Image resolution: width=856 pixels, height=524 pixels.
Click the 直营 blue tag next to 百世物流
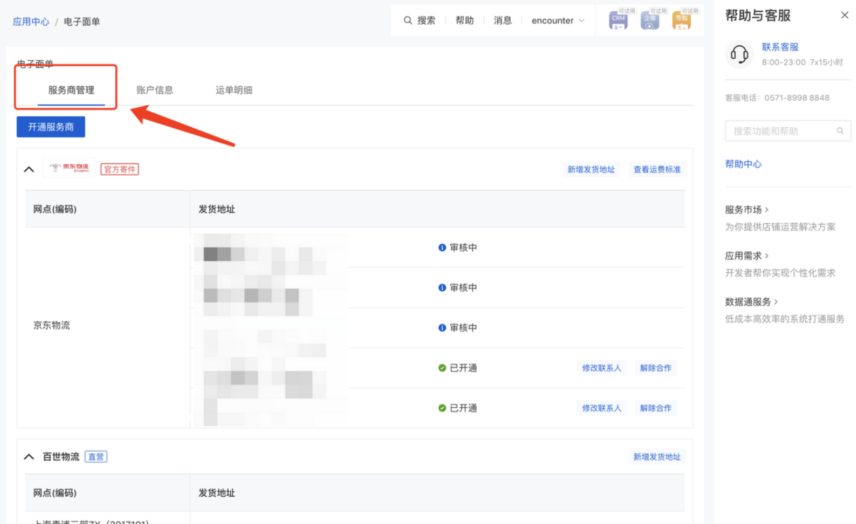click(x=96, y=457)
